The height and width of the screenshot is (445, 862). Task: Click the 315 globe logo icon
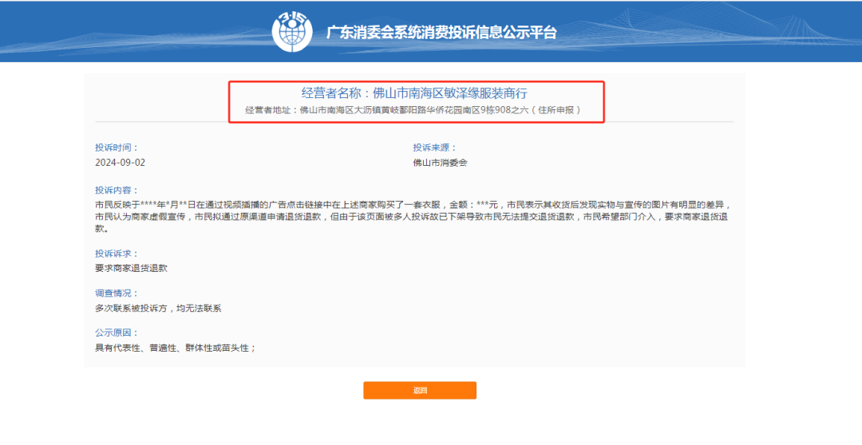[x=292, y=31]
